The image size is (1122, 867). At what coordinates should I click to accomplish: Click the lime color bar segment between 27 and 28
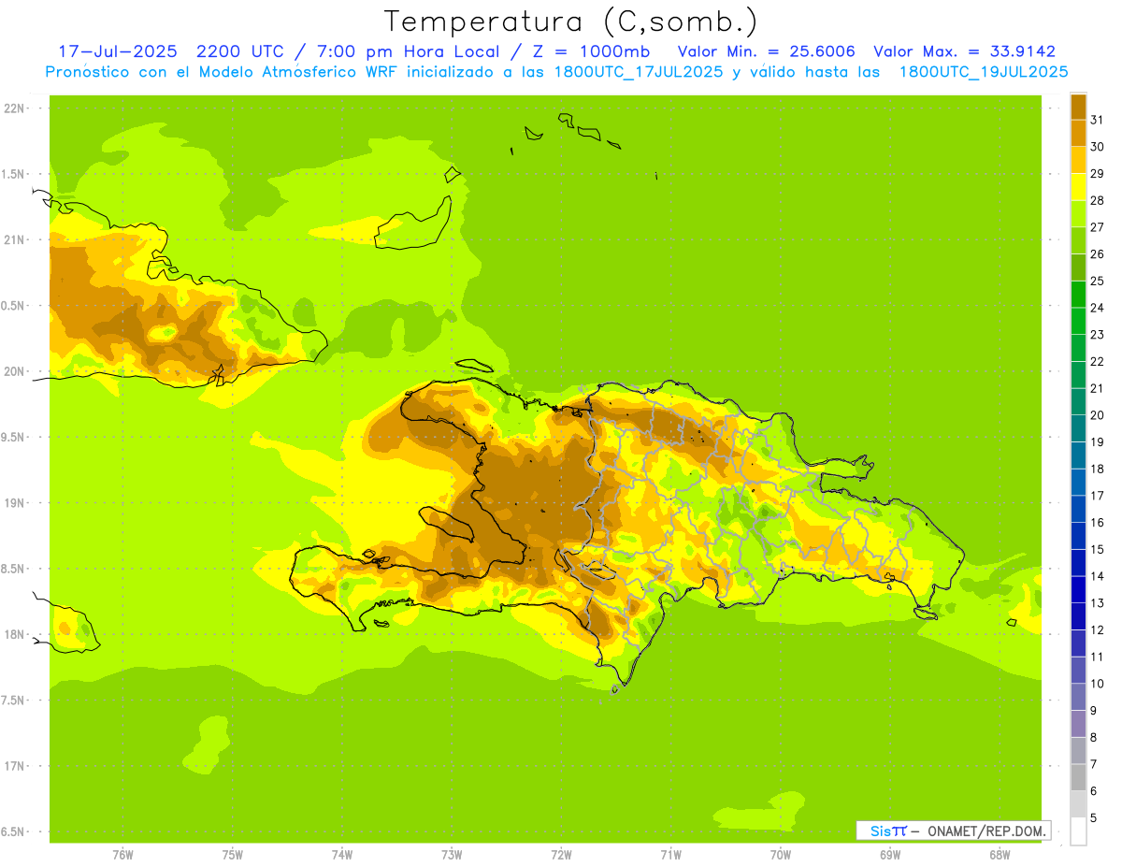(1078, 213)
